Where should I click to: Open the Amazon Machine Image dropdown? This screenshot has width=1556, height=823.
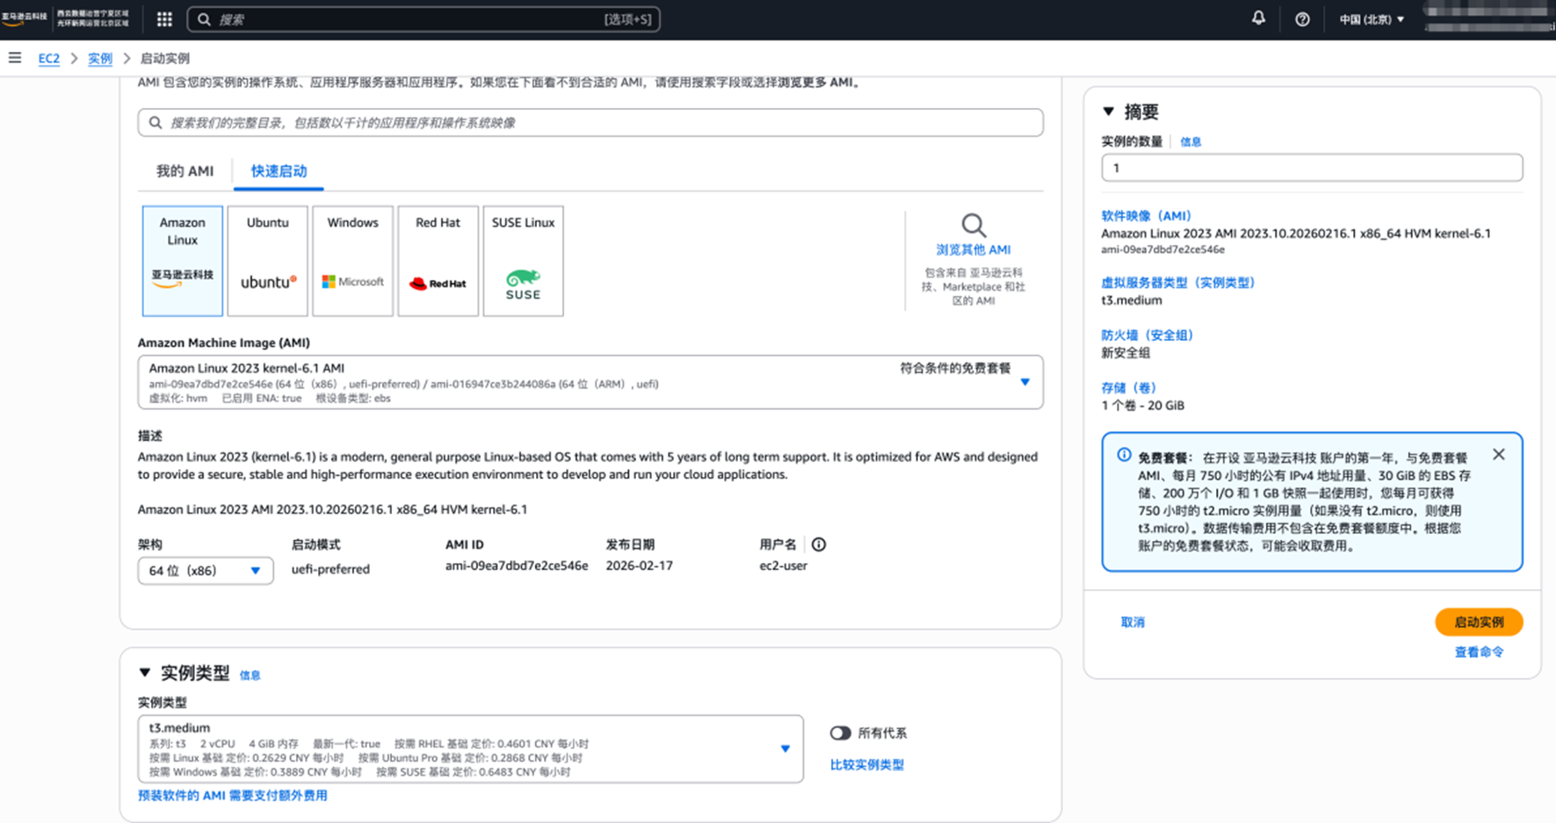pyautogui.click(x=590, y=382)
